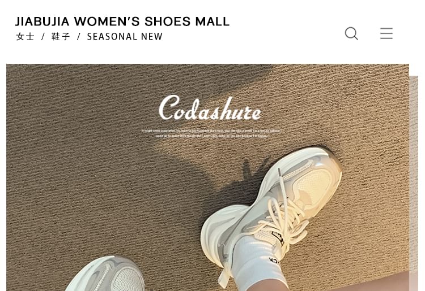This screenshot has width=425, height=291.
Task: Click the Codashure script logo
Action: pyautogui.click(x=210, y=108)
